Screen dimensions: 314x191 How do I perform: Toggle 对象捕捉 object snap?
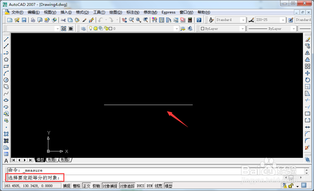coord(110,186)
